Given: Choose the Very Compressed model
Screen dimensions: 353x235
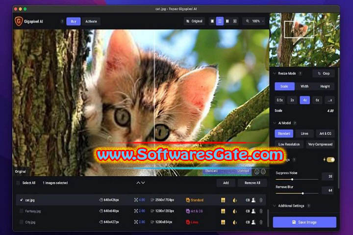Looking at the screenshot, I should point(320,144).
